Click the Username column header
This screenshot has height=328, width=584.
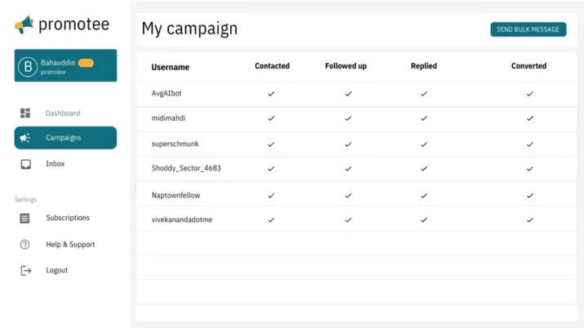[170, 67]
